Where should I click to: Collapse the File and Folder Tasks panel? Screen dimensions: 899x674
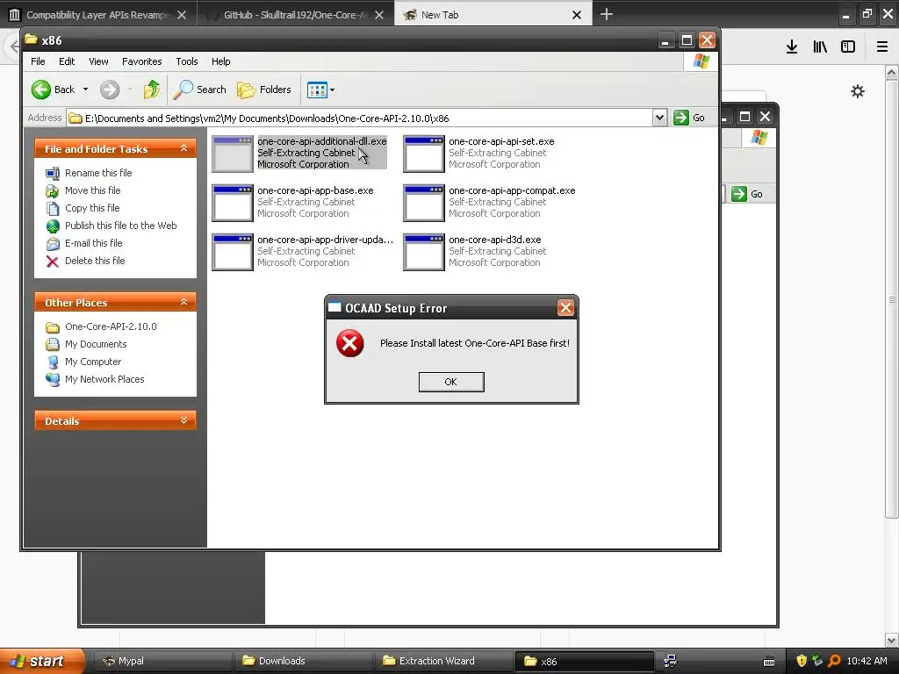click(183, 148)
